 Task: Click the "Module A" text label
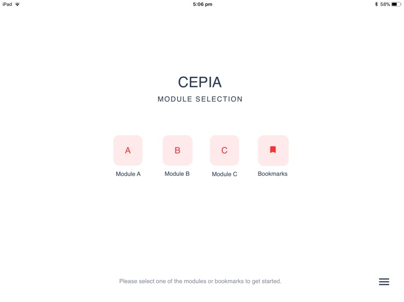point(128,174)
